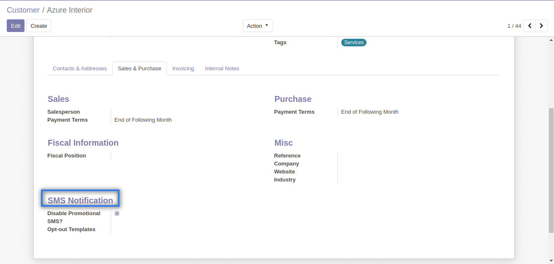Switch to the Contacts & Addresses tab
Viewport: 554px width, 264px height.
[x=80, y=69]
